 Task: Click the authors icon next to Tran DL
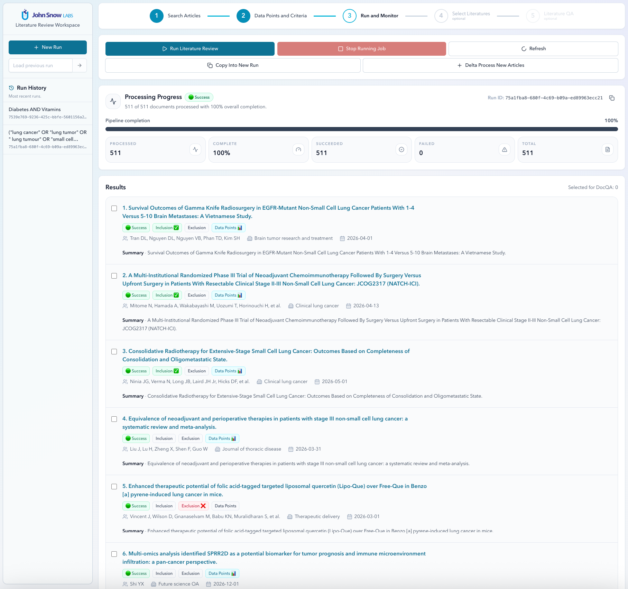click(x=125, y=238)
